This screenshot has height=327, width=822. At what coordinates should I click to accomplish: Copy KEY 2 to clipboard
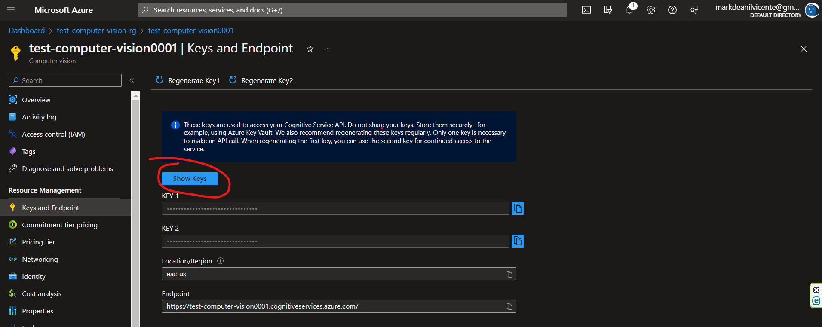[x=518, y=241]
